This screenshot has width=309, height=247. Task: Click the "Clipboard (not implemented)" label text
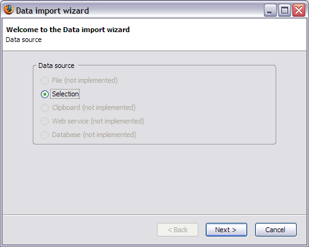pyautogui.click(x=94, y=107)
